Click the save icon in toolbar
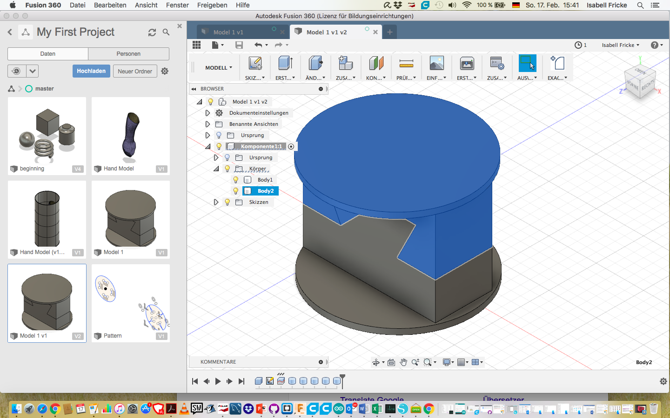The image size is (670, 418). click(239, 45)
